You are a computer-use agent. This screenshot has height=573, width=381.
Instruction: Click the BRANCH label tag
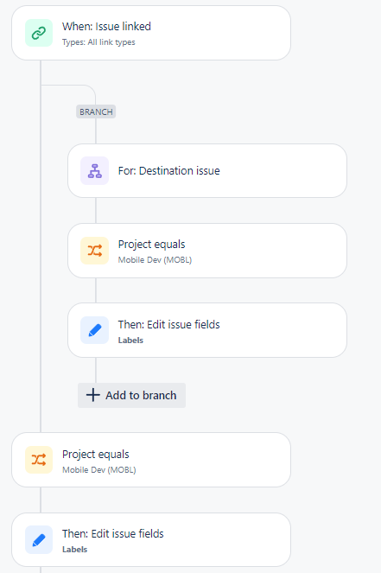tap(96, 111)
